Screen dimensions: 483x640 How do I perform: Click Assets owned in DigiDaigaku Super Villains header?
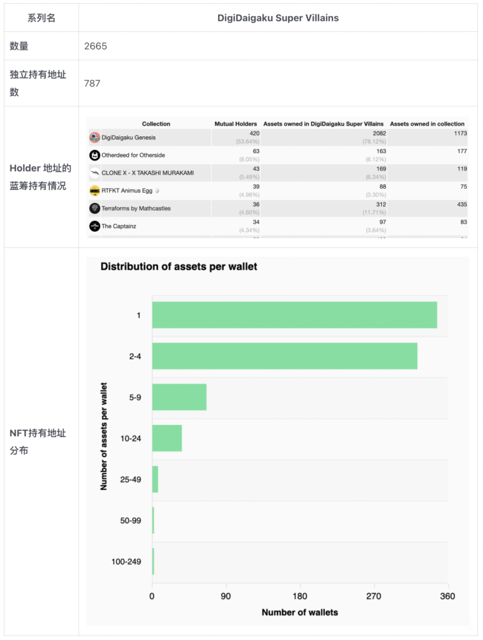pyautogui.click(x=324, y=124)
